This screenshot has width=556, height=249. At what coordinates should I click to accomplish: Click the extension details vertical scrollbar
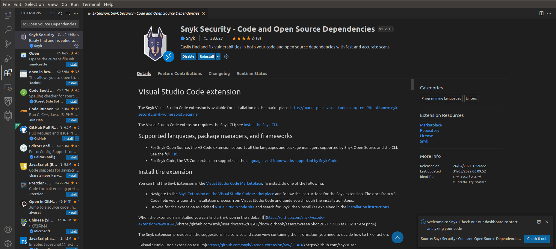pyautogui.click(x=413, y=84)
